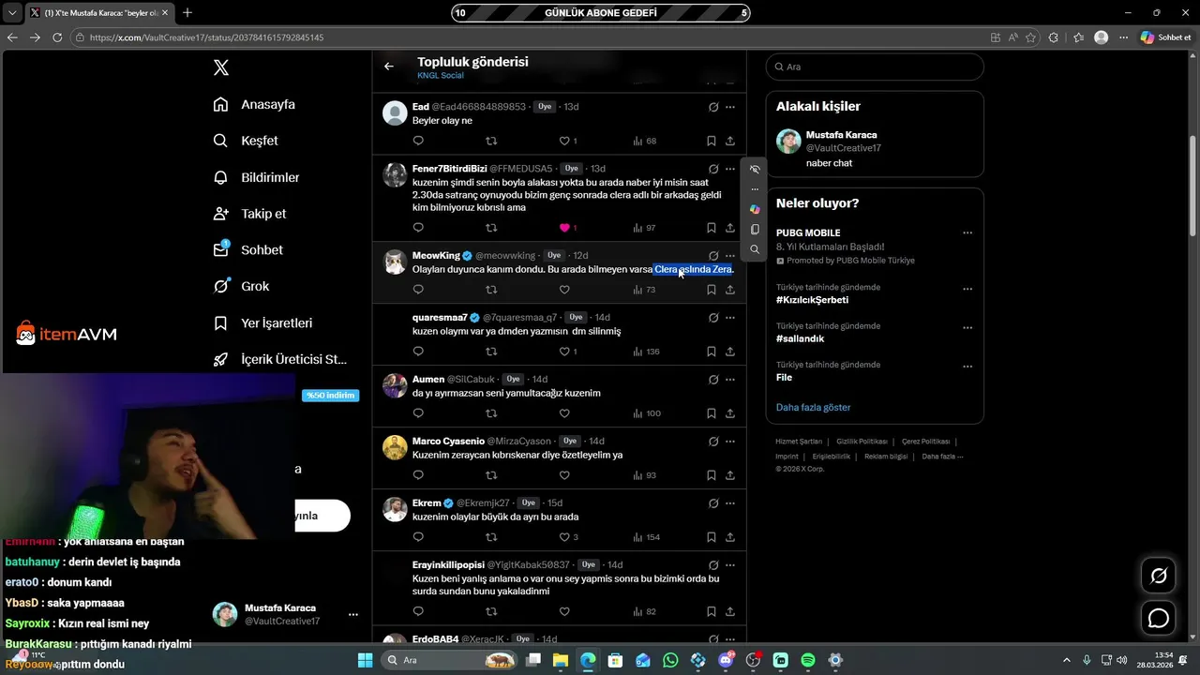Screen dimensions: 1200x675
Task: Open the floating messages button at bottom right
Action: tap(1159, 619)
